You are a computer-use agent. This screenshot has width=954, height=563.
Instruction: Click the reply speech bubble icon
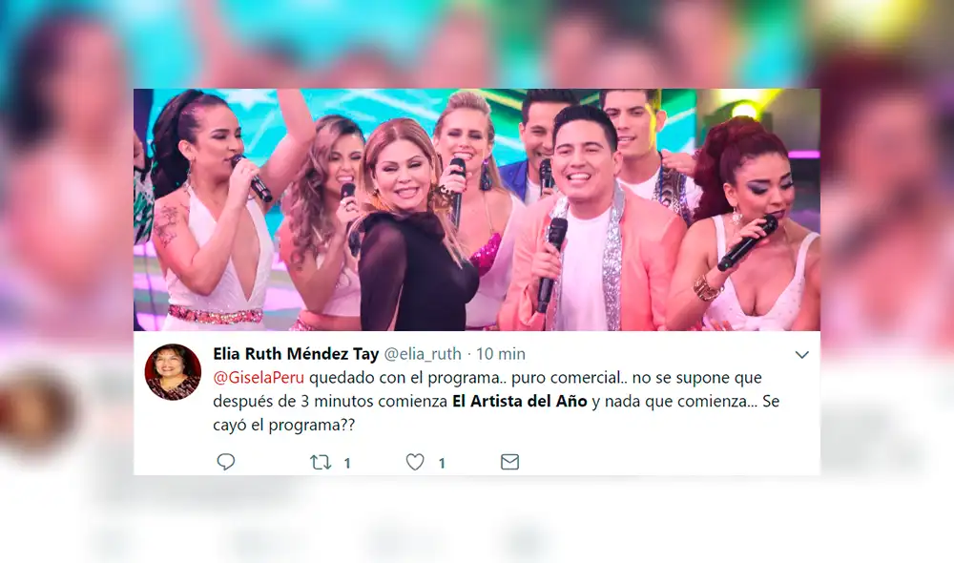(226, 462)
